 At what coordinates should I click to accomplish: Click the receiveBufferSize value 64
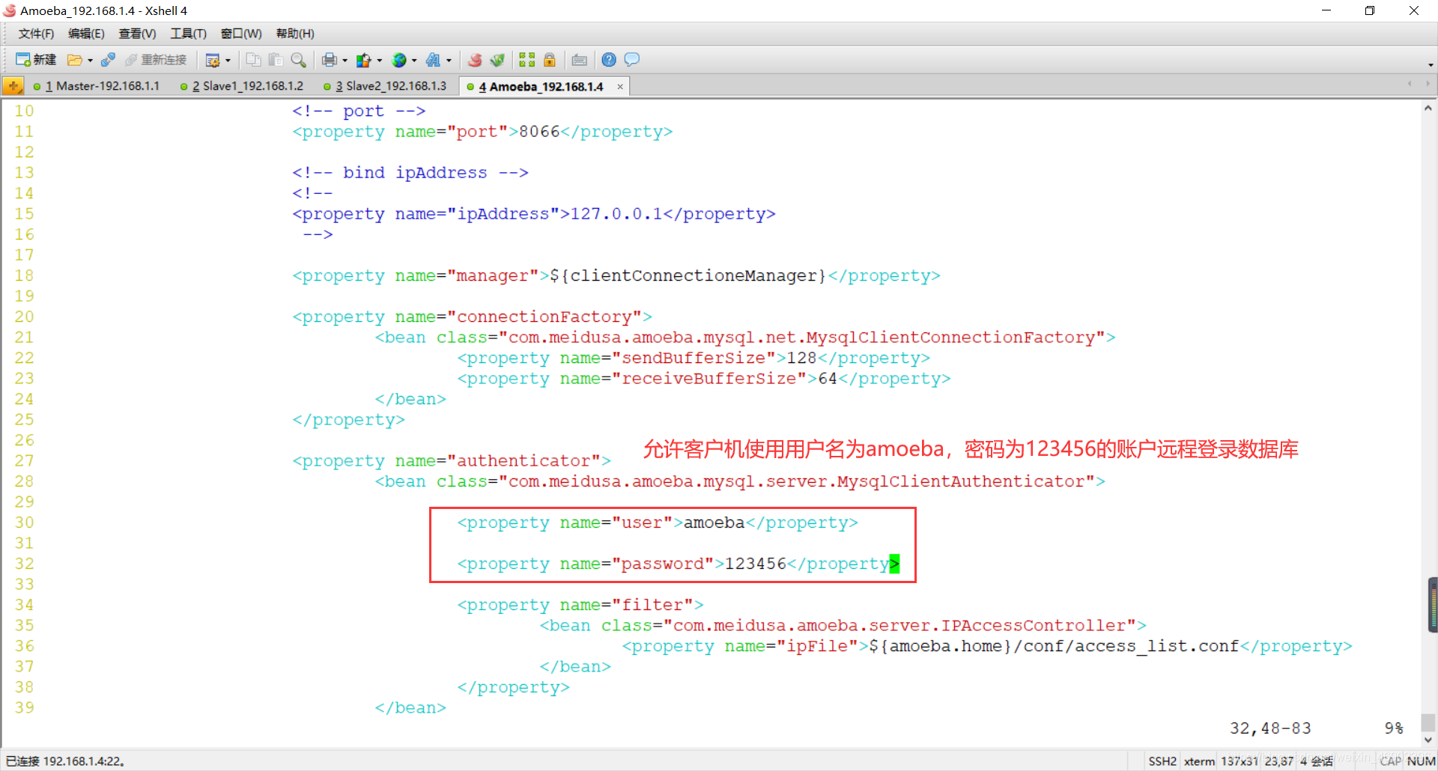point(827,379)
